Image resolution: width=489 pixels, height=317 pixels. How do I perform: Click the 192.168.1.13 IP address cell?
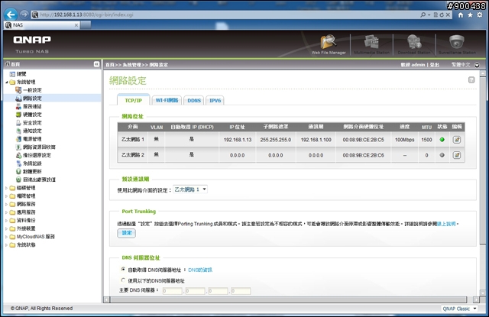click(238, 140)
